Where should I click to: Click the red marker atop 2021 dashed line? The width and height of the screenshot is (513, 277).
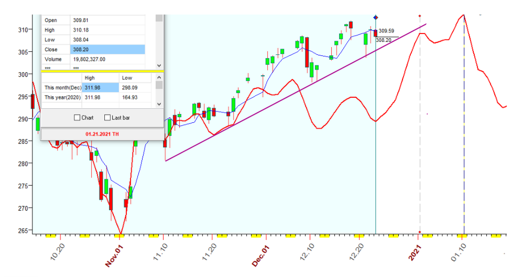pos(420,16)
